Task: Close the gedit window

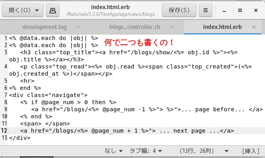Action: pos(256,10)
